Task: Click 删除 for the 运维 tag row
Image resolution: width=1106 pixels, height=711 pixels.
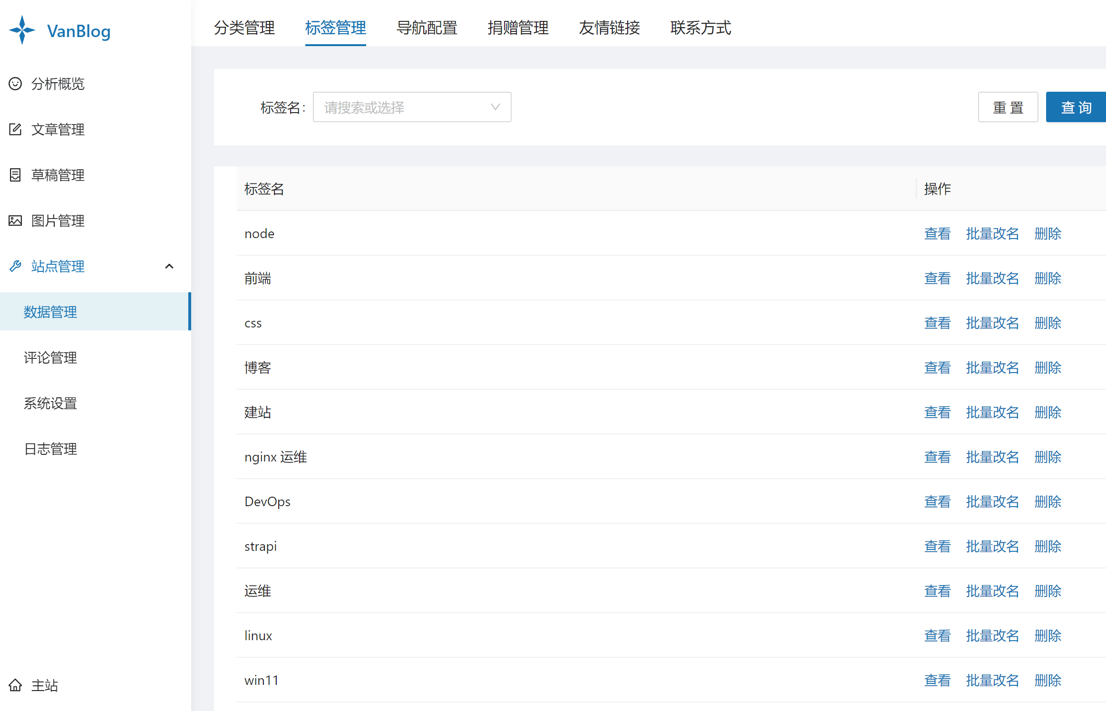Action: [x=1048, y=591]
